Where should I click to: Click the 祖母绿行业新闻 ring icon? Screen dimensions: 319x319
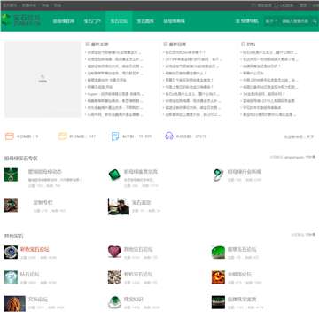pyautogui.click(x=218, y=175)
